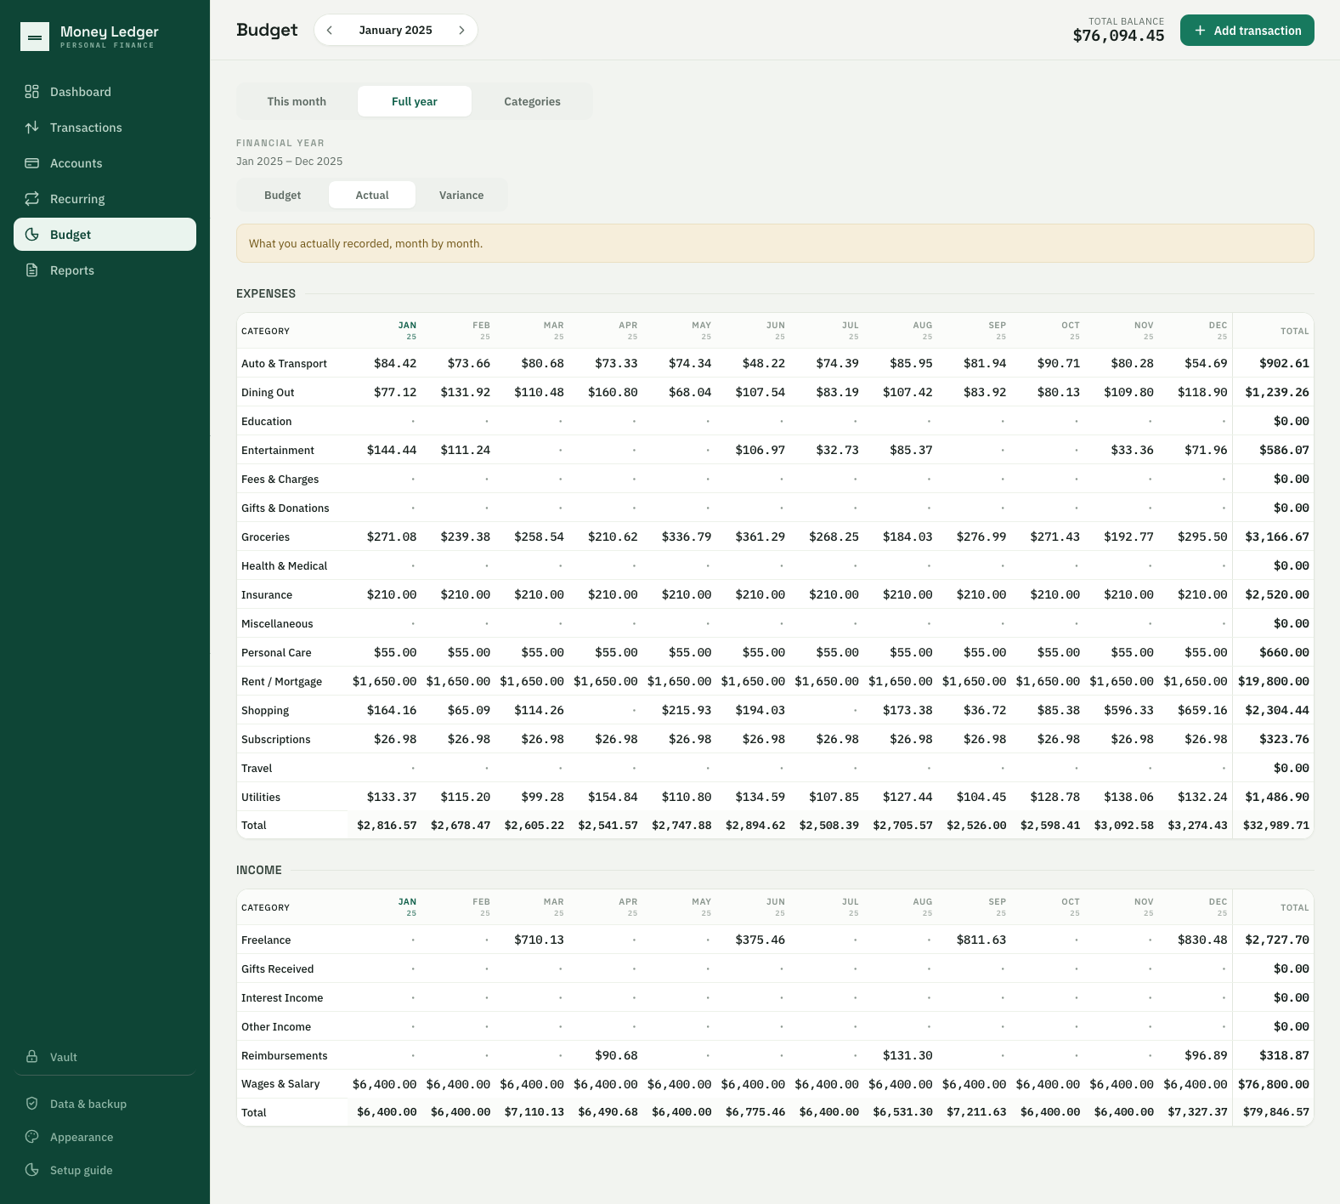Switch to Variance view
1340x1204 pixels.
tap(461, 195)
